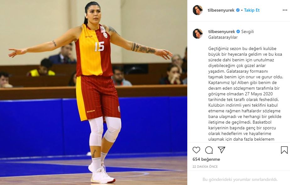
Task: Follow the account via Takip Et
Action: coord(252,10)
